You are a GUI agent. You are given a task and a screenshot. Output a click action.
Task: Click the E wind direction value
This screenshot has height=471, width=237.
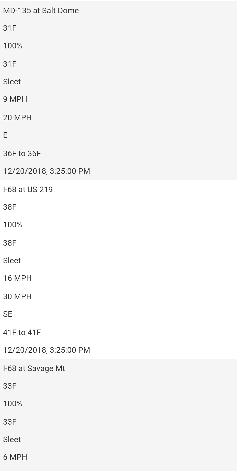coord(5,135)
